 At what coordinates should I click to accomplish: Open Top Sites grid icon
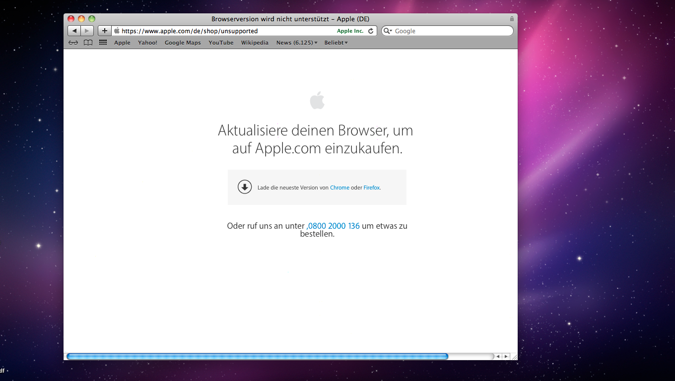point(103,43)
